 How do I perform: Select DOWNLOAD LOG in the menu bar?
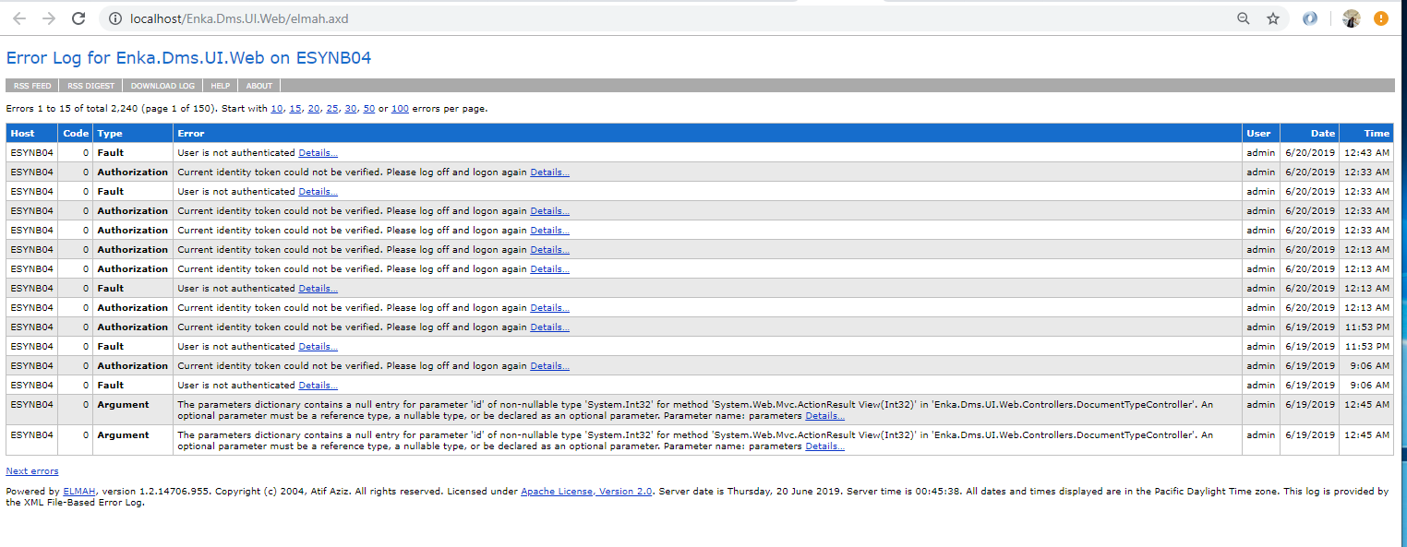pyautogui.click(x=162, y=86)
